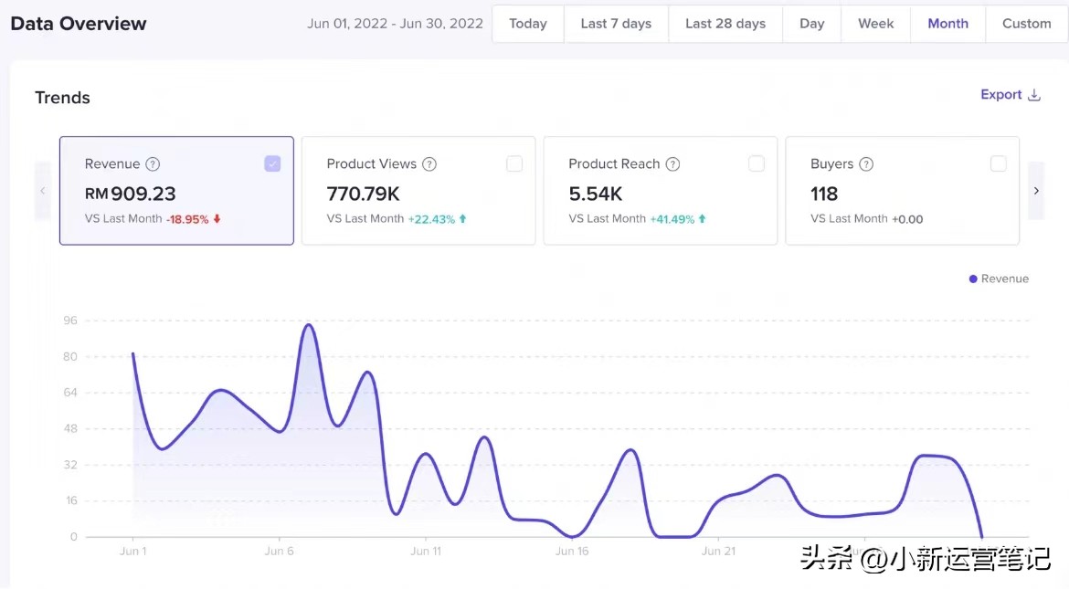The height and width of the screenshot is (589, 1069).
Task: Enable the Product Views checkbox
Action: [514, 163]
